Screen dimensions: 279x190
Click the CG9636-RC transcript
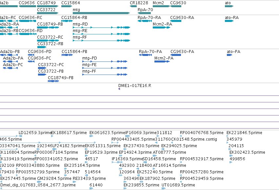pos(28,21)
